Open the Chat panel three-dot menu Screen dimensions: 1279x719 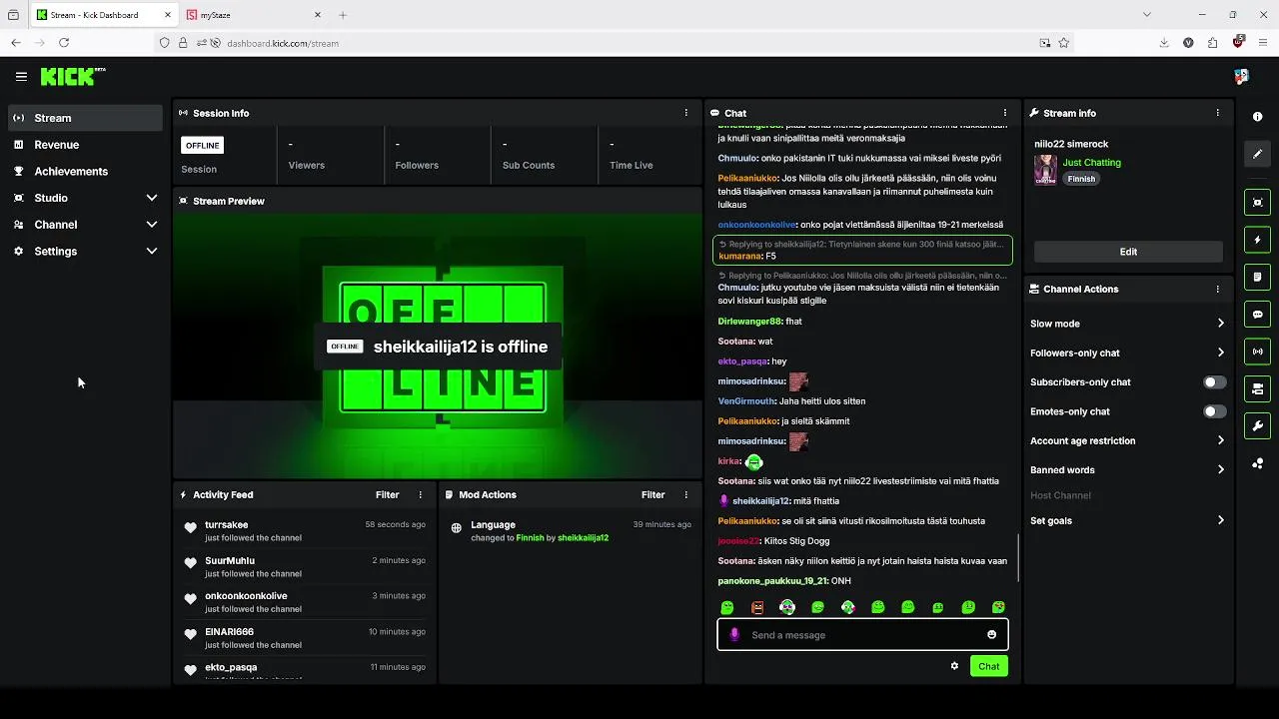pos(1004,113)
